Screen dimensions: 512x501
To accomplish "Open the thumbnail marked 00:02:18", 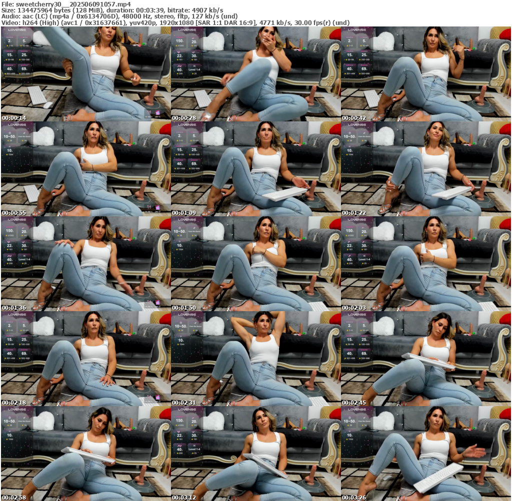I will 86,359.
